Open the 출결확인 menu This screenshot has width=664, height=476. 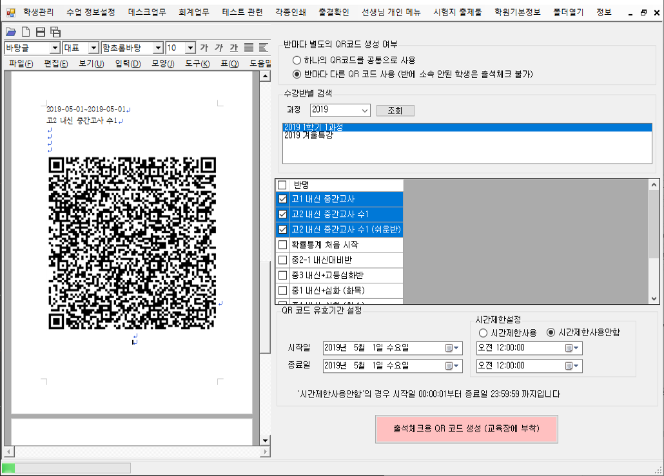334,12
